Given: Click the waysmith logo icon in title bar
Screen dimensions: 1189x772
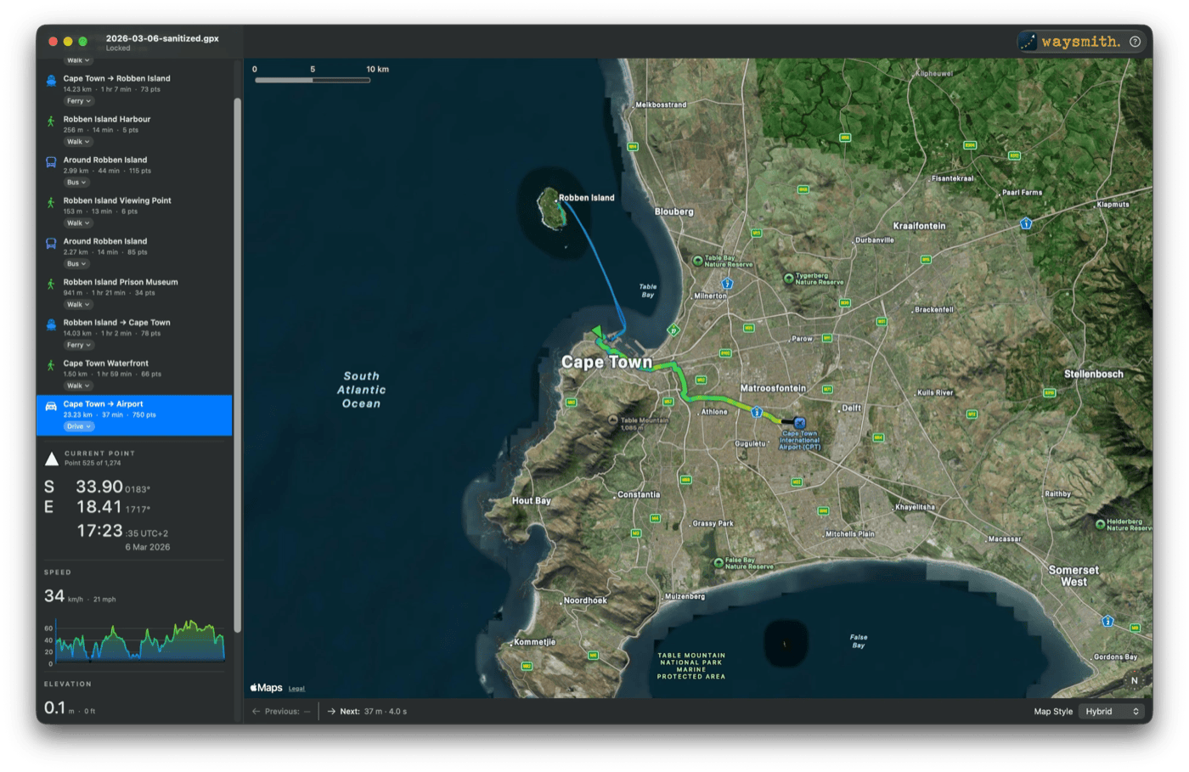Looking at the screenshot, I should 1028,42.
